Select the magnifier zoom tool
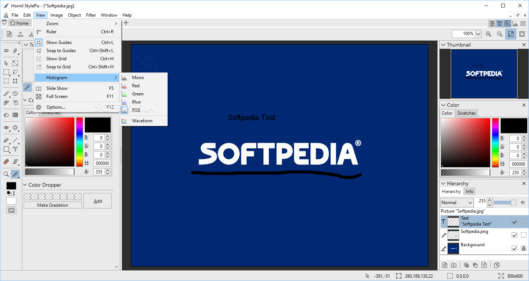 (6, 174)
